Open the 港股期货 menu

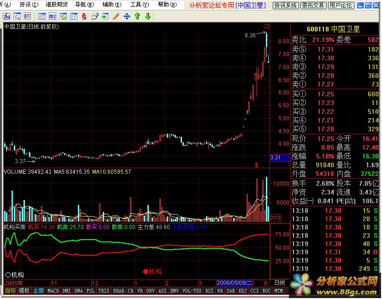coord(56,5)
